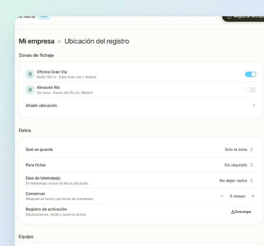
Task: Open the Para fichar dropdown
Action: (239, 165)
